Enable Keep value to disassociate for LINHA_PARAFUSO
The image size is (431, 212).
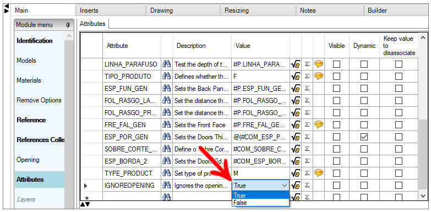tap(399, 64)
